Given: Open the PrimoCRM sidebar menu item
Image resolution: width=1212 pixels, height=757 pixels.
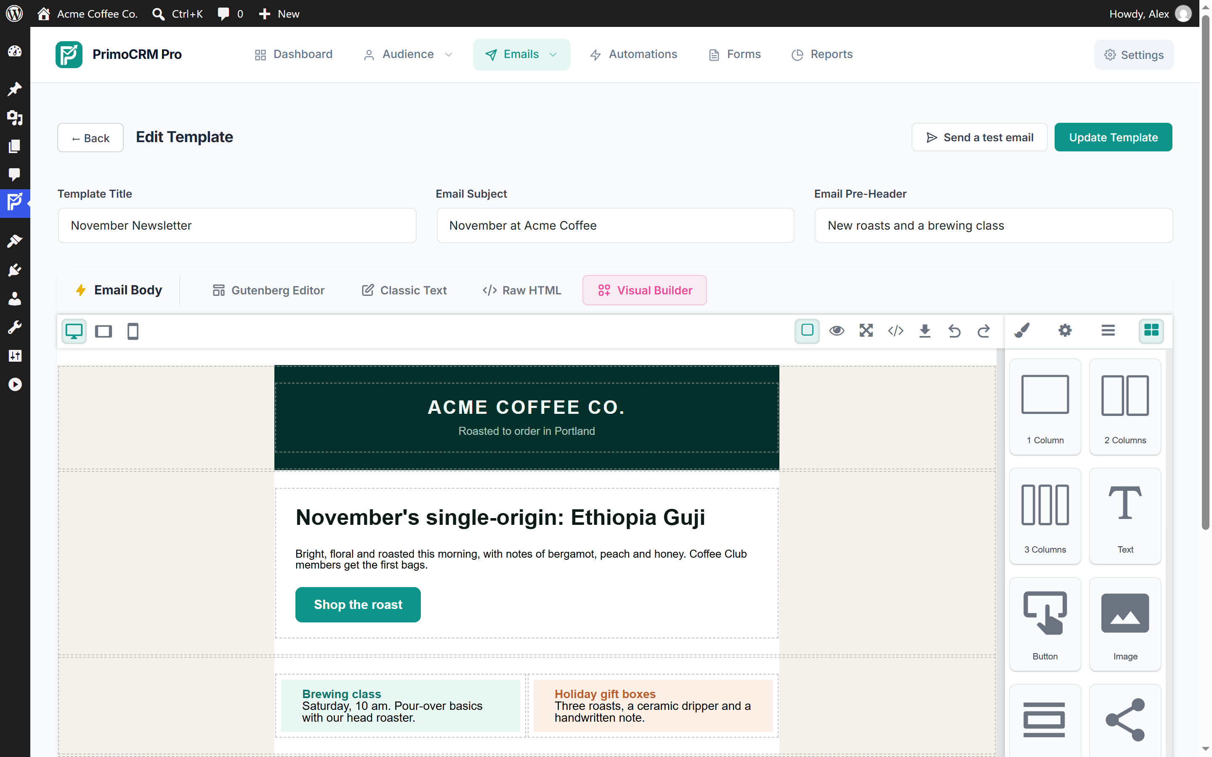Looking at the screenshot, I should [x=15, y=203].
